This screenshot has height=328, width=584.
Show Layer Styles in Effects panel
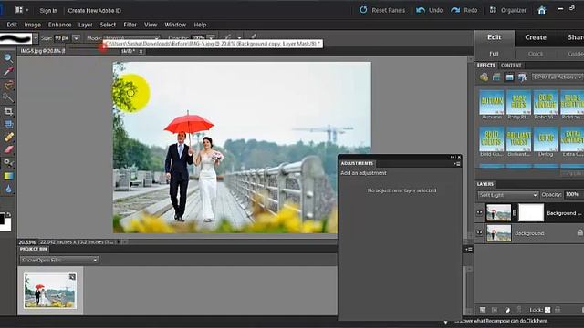[x=496, y=77]
